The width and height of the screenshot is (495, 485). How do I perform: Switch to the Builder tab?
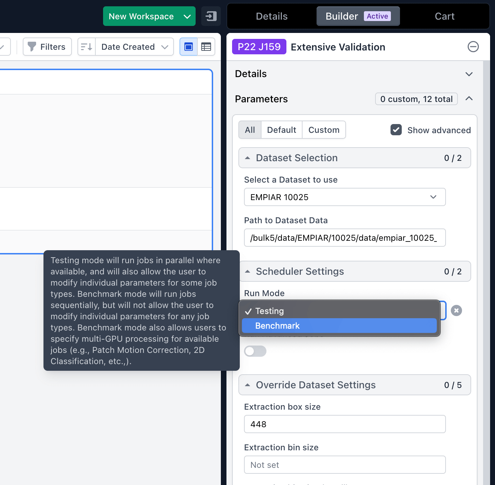(x=358, y=16)
